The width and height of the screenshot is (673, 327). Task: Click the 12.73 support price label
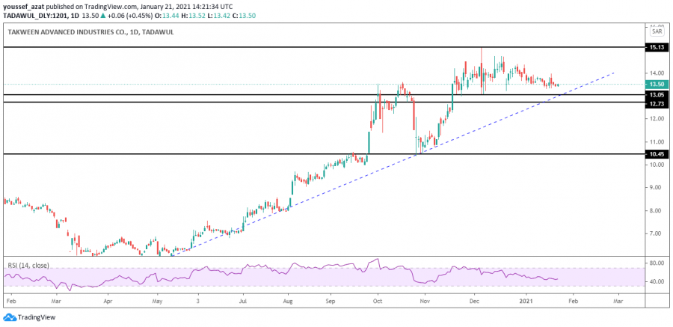pos(657,103)
